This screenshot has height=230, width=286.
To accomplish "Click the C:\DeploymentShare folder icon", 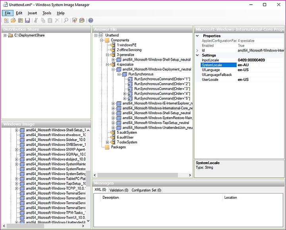I will (11, 35).
